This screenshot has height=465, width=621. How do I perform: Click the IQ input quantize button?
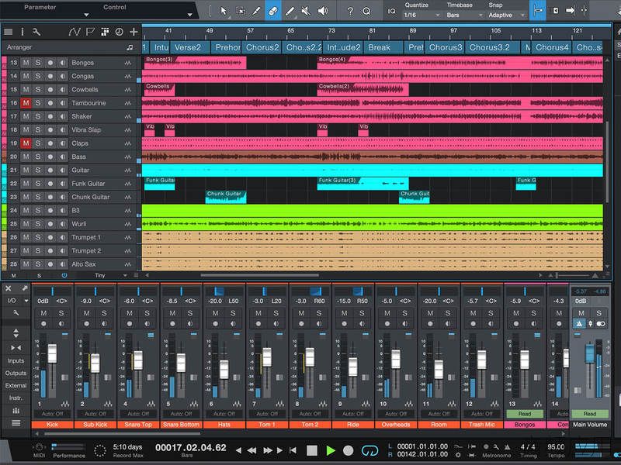click(x=392, y=11)
